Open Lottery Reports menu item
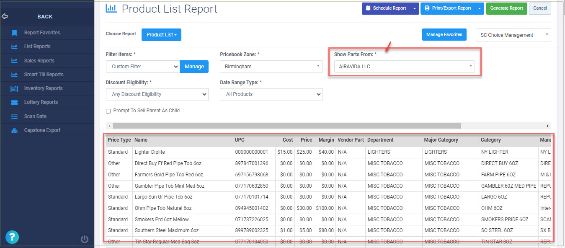Image resolution: width=565 pixels, height=248 pixels. (x=41, y=102)
